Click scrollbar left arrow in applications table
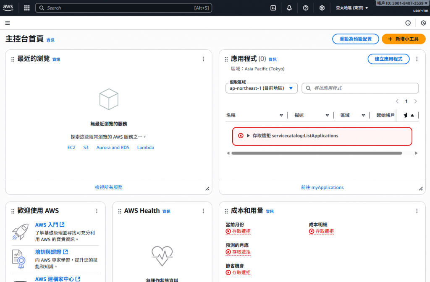The width and height of the screenshot is (430, 282). point(228,153)
